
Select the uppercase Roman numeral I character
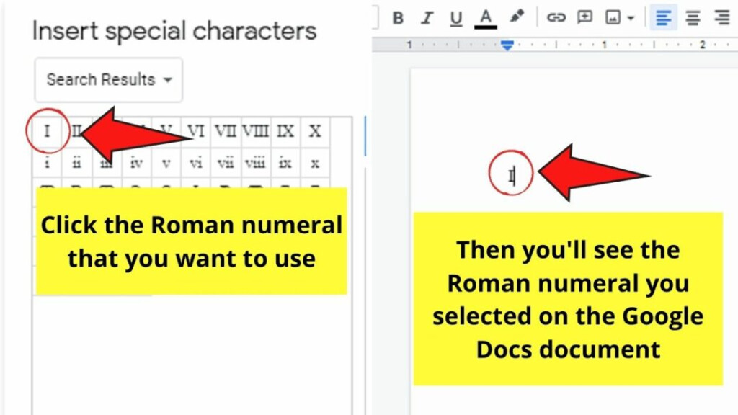click(47, 131)
